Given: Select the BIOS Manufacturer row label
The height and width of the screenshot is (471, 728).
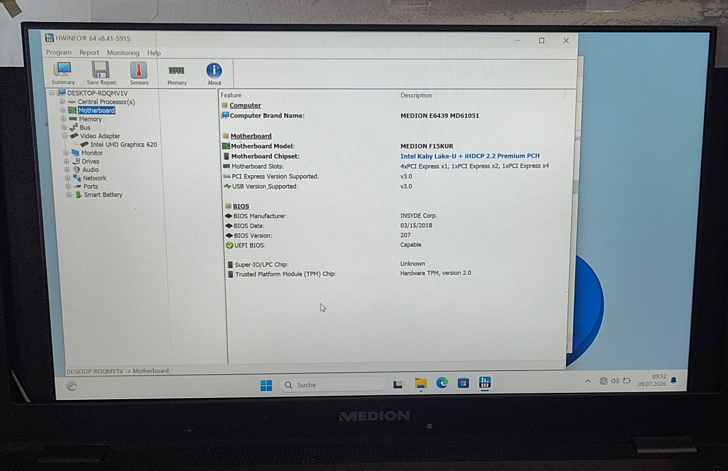Looking at the screenshot, I should click(x=260, y=216).
